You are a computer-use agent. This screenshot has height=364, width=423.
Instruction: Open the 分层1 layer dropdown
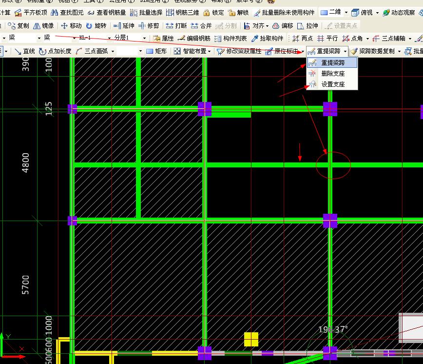pyautogui.click(x=145, y=39)
